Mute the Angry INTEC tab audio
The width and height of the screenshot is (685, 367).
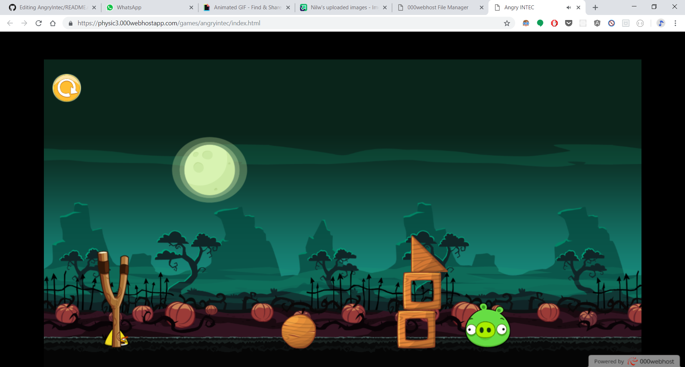coord(568,7)
